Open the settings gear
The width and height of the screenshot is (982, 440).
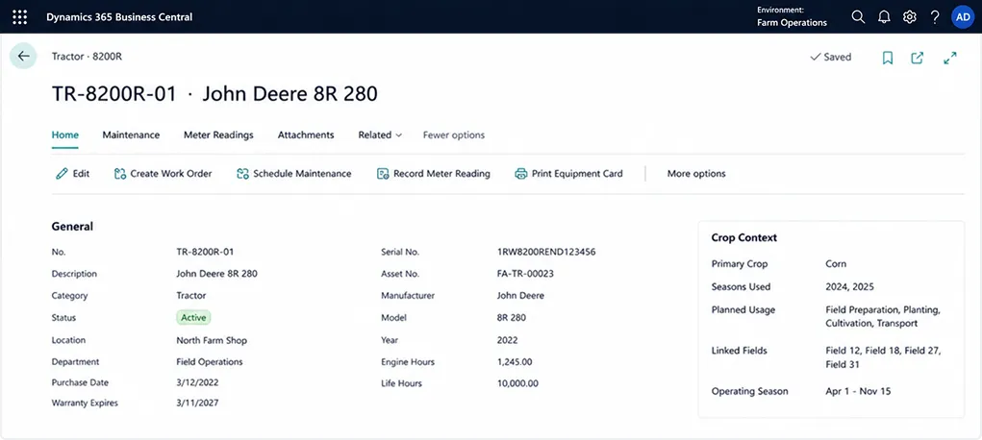point(909,17)
